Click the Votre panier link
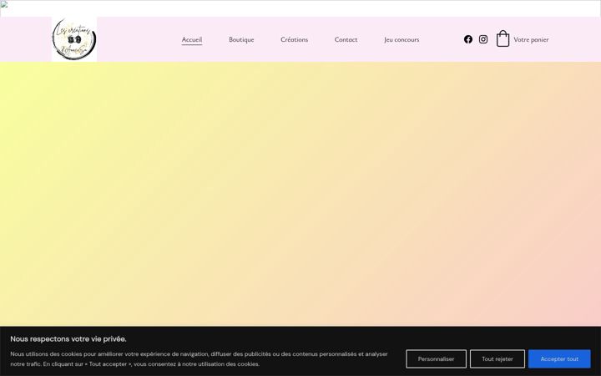The width and height of the screenshot is (601, 376). pyautogui.click(x=531, y=39)
